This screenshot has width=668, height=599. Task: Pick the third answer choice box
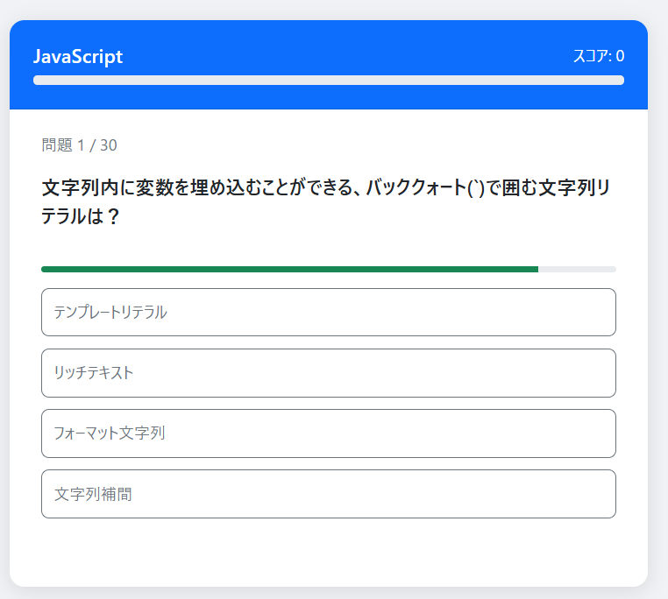(328, 433)
